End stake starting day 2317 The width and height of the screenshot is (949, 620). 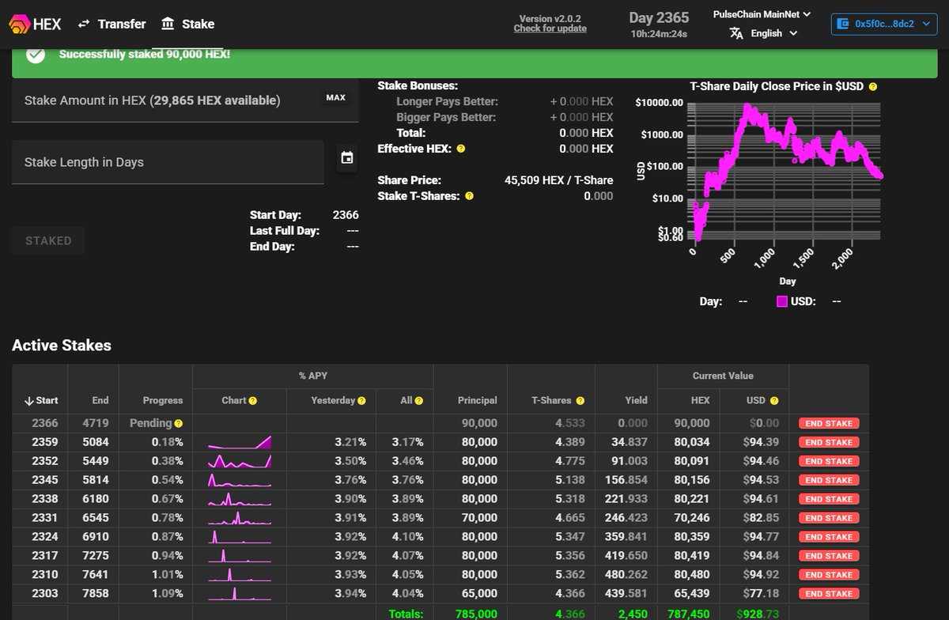click(x=829, y=556)
